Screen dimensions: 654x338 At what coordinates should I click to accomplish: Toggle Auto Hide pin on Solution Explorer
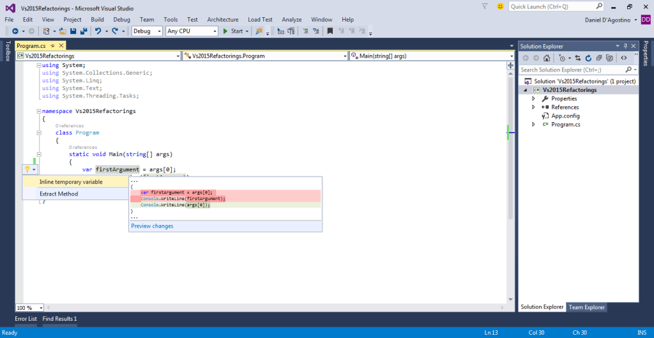625,46
